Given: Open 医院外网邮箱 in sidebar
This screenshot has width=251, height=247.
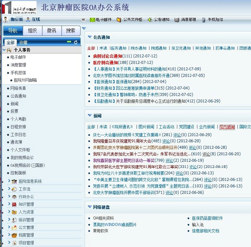Looking at the screenshot, I should (x=25, y=80).
